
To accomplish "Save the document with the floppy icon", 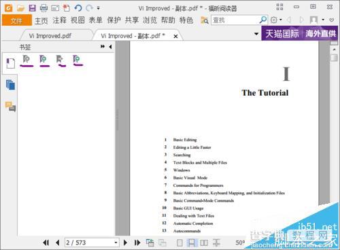I will click(32, 8).
